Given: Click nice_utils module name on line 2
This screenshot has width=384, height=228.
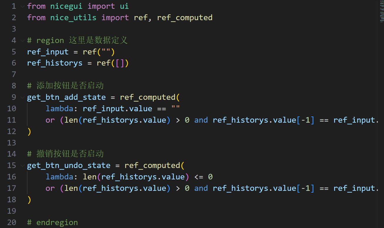Looking at the screenshot, I should click(x=73, y=17).
